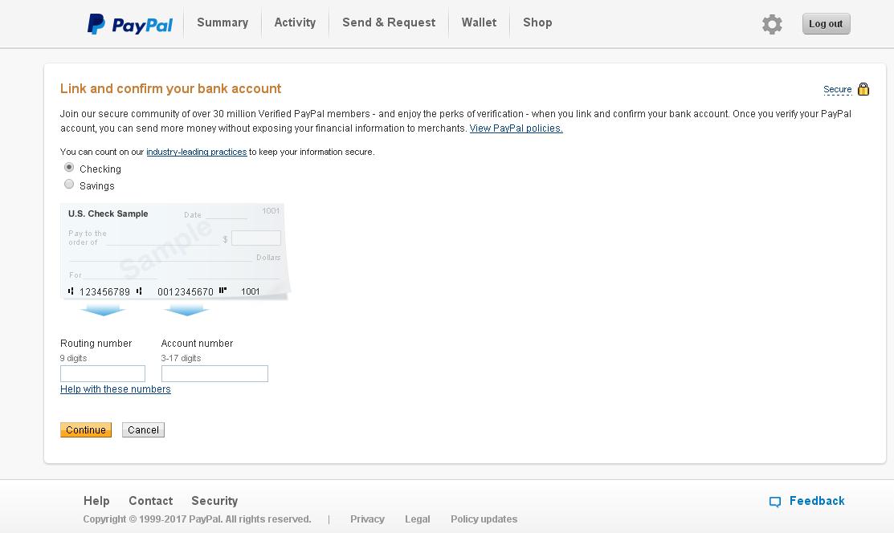Click the U.S. Check Sample image

pyautogui.click(x=175, y=251)
